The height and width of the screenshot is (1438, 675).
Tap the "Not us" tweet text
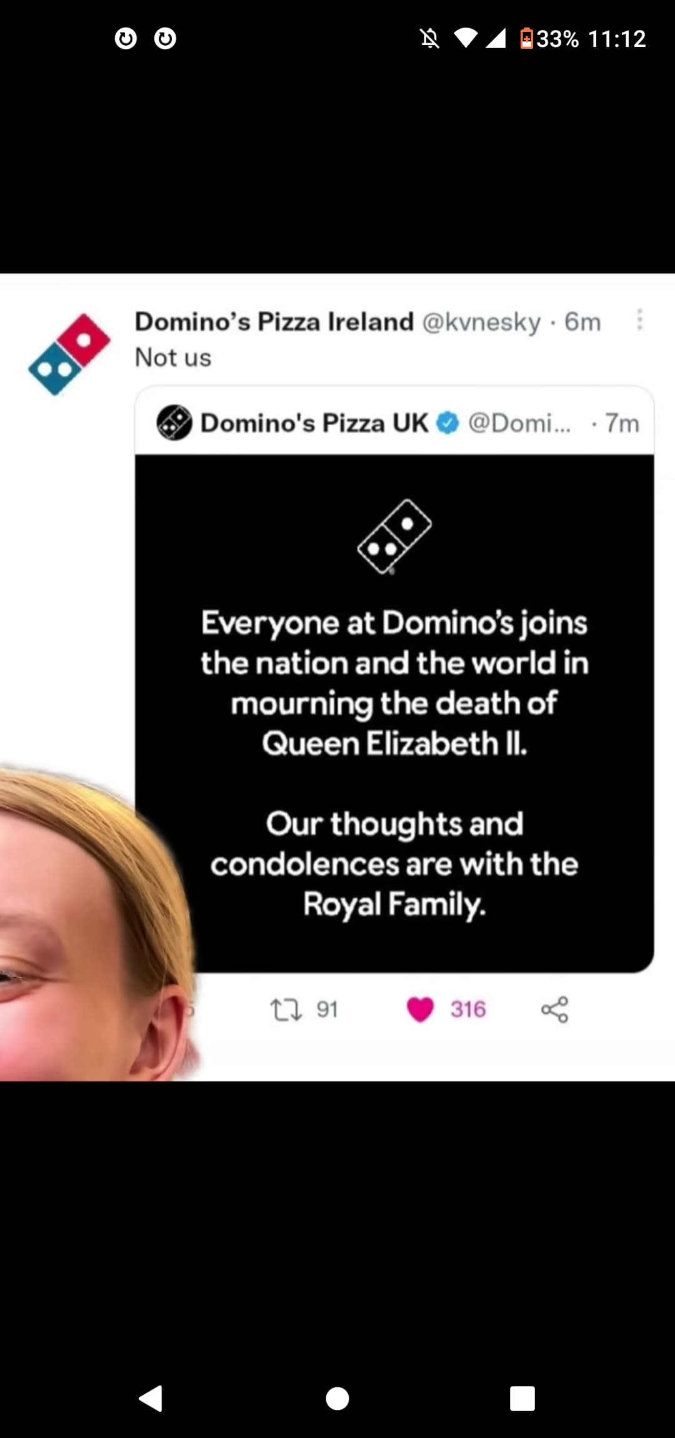pyautogui.click(x=173, y=358)
